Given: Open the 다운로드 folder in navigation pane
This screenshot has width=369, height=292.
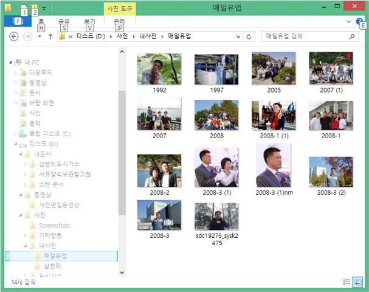Looking at the screenshot, I should coord(41,72).
